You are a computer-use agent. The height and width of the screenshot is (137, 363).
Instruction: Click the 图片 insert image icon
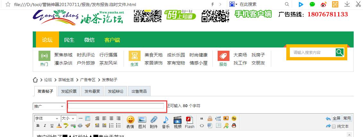click(142, 122)
